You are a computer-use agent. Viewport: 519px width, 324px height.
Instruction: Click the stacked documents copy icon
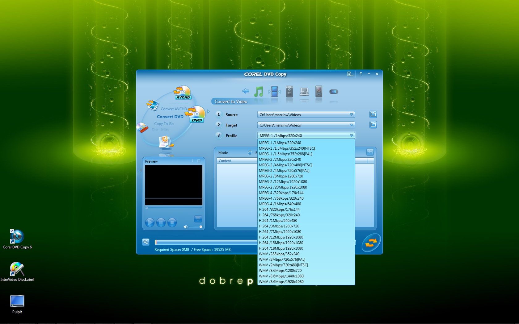click(166, 143)
